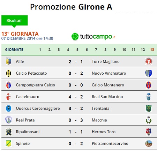
Task: Click the Macchia team crest
Action: coord(149,120)
